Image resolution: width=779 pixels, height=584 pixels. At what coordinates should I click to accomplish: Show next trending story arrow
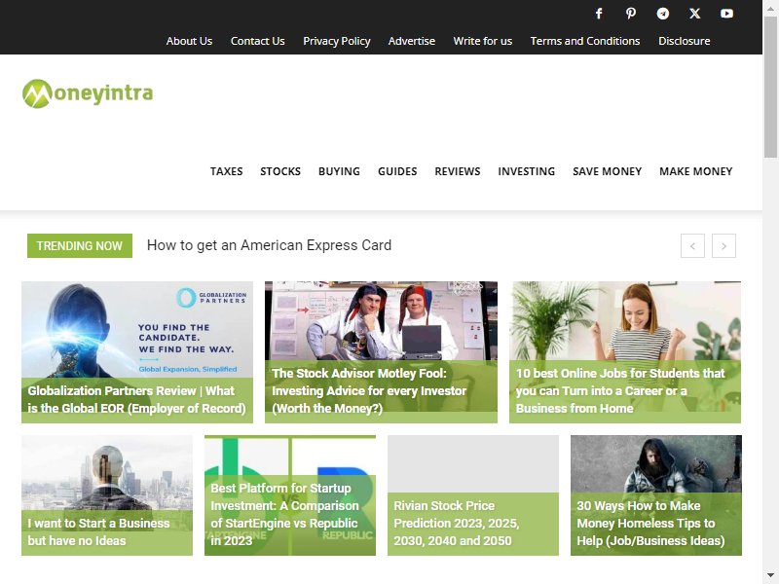pyautogui.click(x=723, y=246)
